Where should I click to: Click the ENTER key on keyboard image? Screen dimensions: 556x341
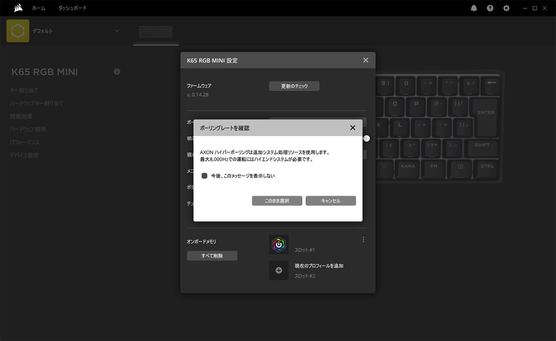click(x=486, y=118)
